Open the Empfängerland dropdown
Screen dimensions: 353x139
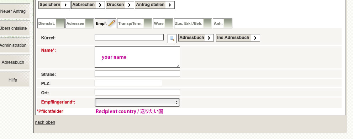137,102
